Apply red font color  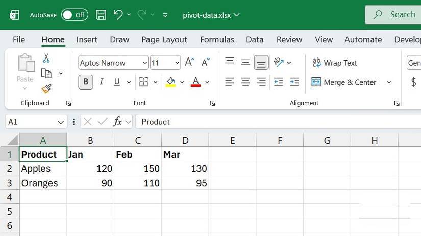195,82
